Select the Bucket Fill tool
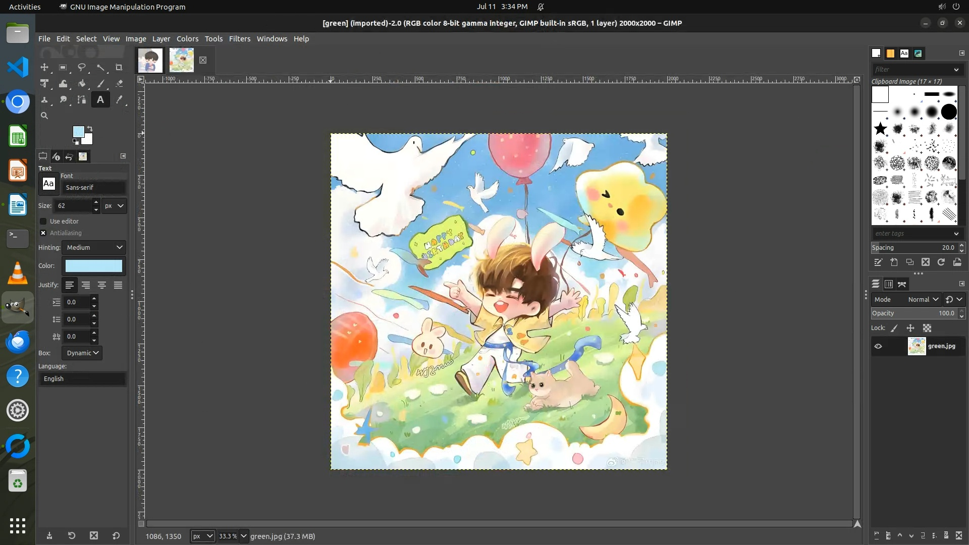The width and height of the screenshot is (969, 545). pyautogui.click(x=82, y=84)
